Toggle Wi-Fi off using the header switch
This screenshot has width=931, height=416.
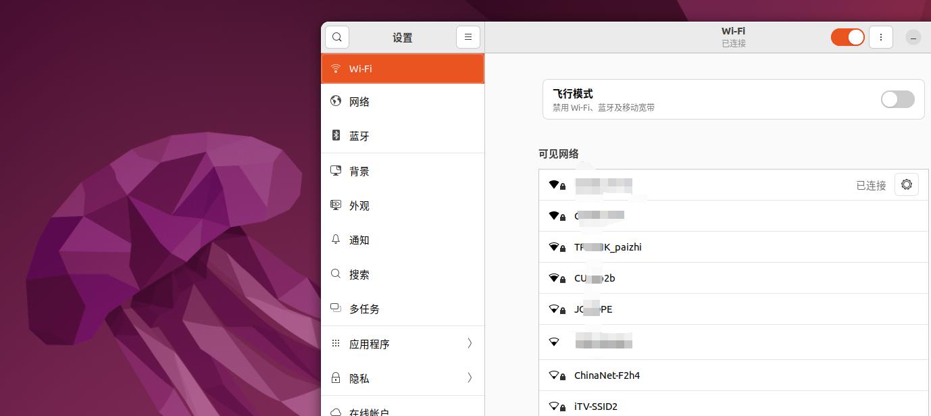847,37
